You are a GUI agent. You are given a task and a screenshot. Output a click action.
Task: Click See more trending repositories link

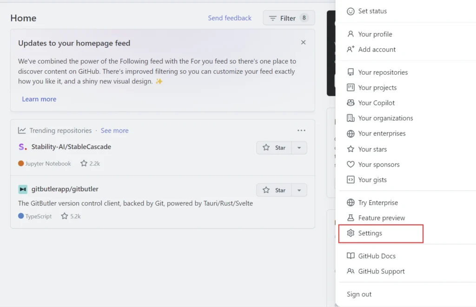click(x=114, y=131)
